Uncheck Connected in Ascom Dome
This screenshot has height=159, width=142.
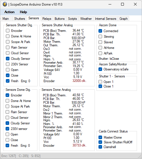pyautogui.click(x=100, y=31)
